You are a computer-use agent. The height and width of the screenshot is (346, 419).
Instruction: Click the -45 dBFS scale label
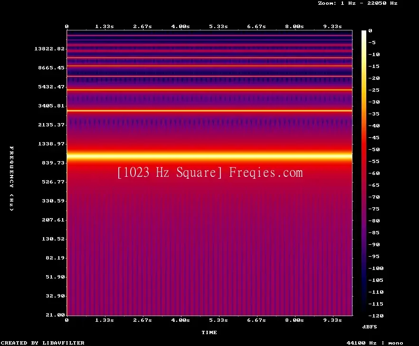[x=374, y=137]
